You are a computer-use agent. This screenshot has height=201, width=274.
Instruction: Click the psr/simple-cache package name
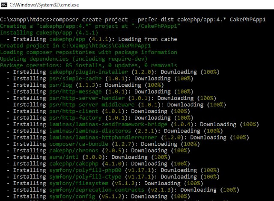tap(75, 79)
